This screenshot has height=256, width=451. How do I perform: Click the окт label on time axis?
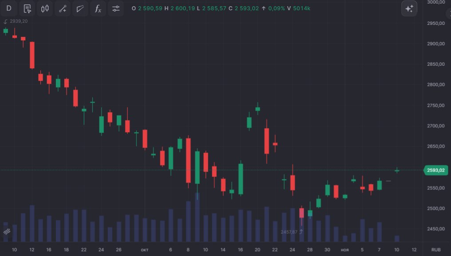pyautogui.click(x=145, y=250)
